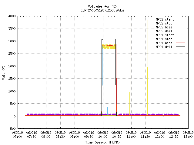Click the 3000 y-axis tick label
The width and height of the screenshot is (194, 145).
coord(12,41)
